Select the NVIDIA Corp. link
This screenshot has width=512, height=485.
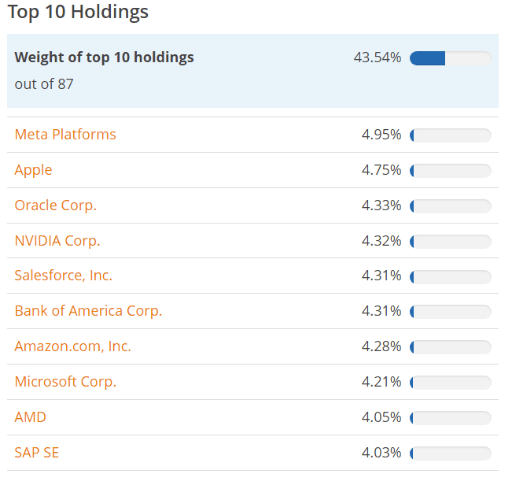coord(57,241)
